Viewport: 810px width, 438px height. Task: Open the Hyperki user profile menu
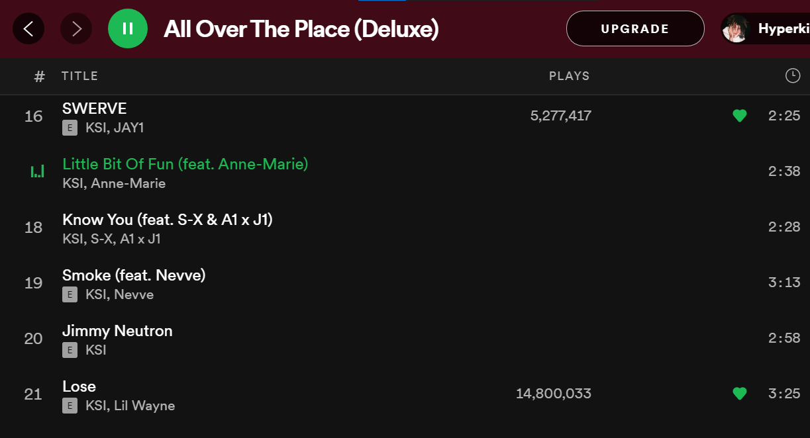point(783,28)
